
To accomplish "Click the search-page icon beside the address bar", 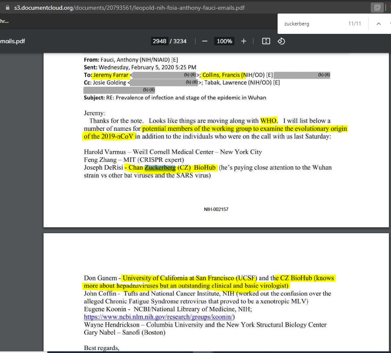I will 377,8.
